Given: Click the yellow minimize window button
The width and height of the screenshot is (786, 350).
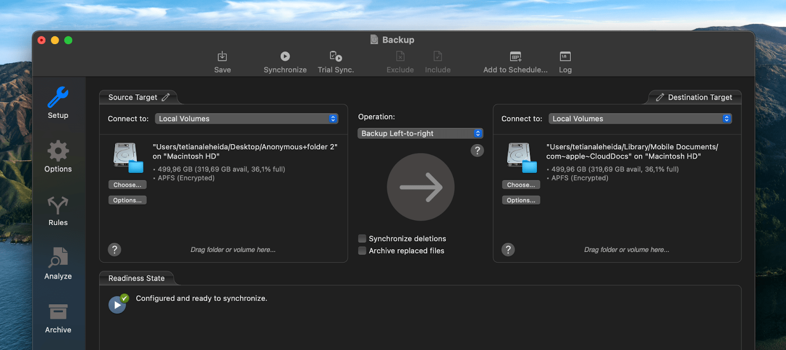Looking at the screenshot, I should (55, 40).
